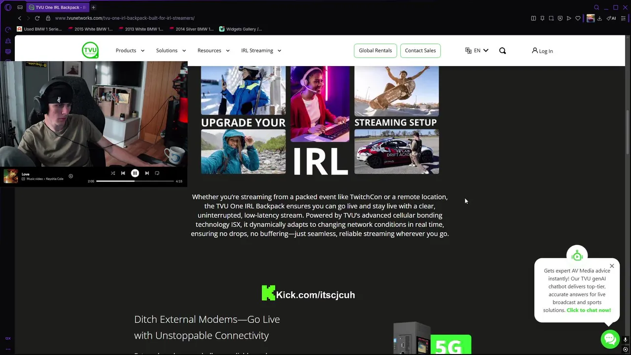Click the skateboarder image

tap(396, 91)
